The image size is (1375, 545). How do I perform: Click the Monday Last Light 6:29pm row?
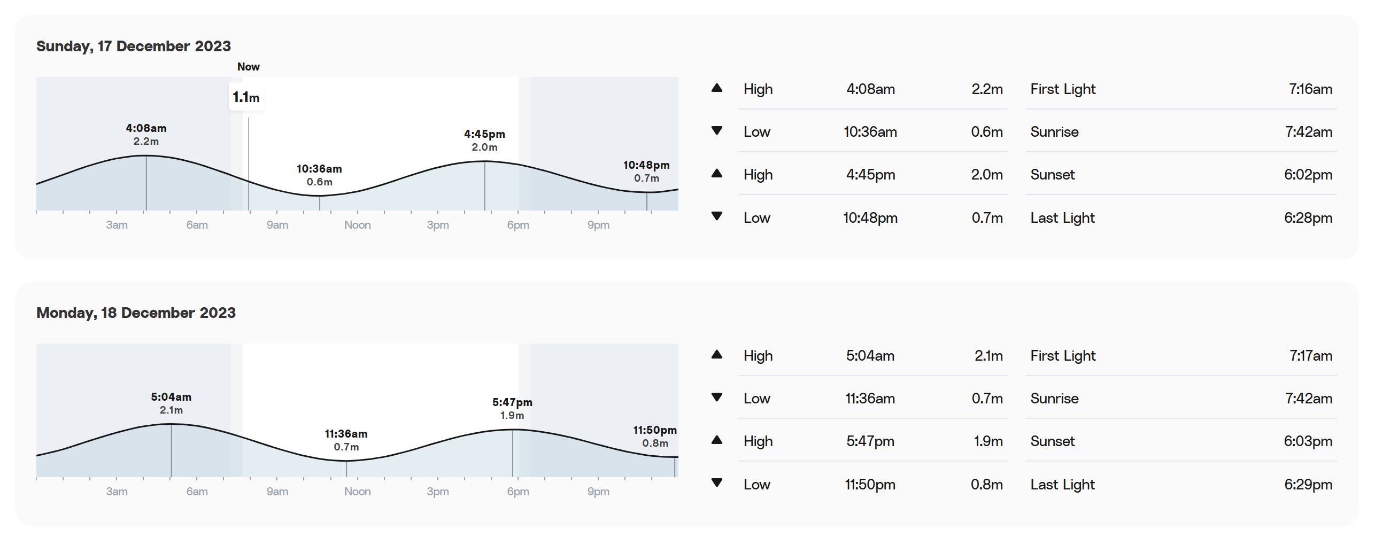pos(1181,484)
